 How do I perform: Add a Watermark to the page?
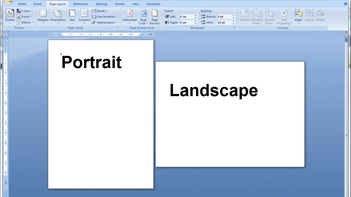click(x=130, y=15)
